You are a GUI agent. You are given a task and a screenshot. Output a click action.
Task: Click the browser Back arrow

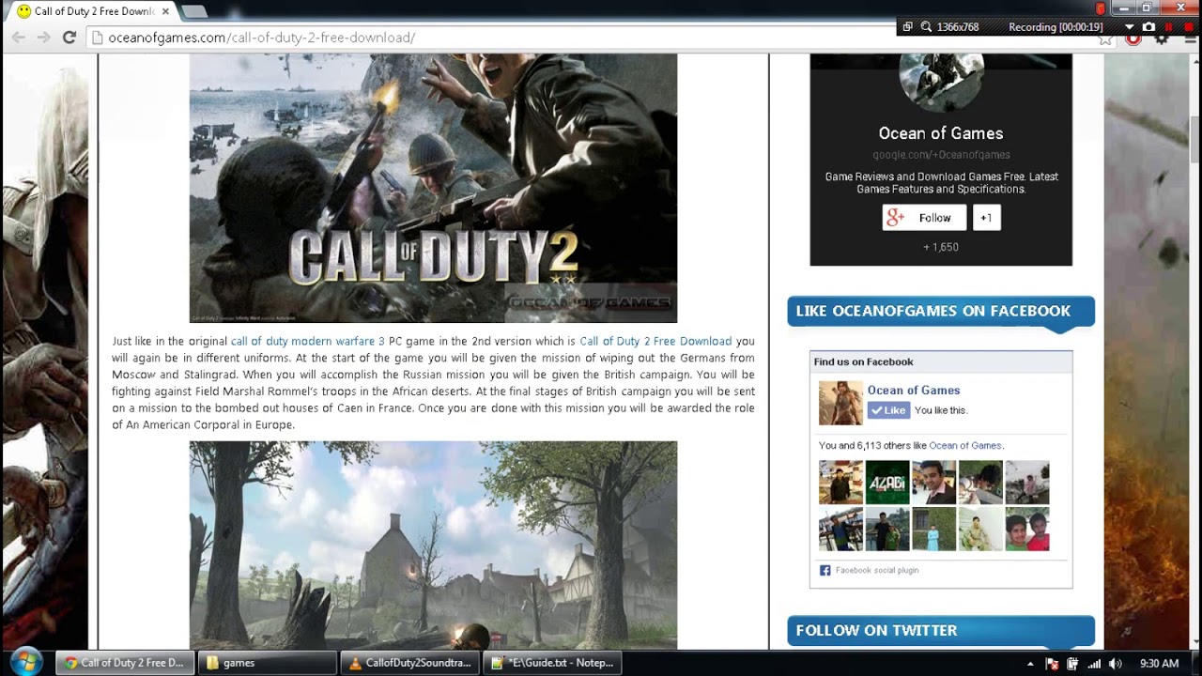[19, 38]
